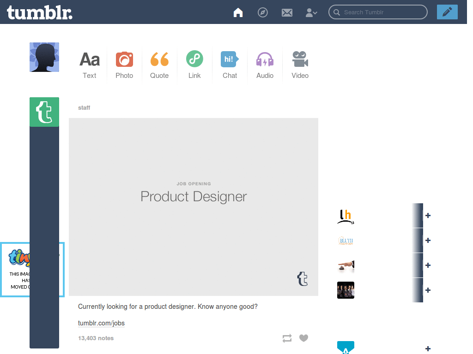The width and height of the screenshot is (473, 354).
Task: Open the group photo recommended blog
Action: (346, 290)
